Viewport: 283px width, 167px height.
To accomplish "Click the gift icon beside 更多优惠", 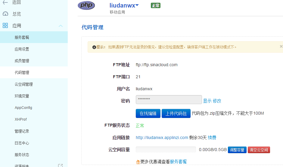I will click(138, 162).
